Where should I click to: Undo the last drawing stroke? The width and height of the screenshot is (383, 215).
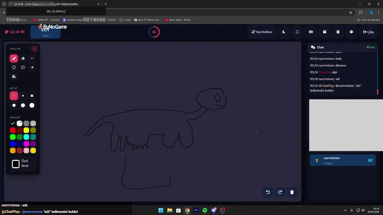coord(268,192)
